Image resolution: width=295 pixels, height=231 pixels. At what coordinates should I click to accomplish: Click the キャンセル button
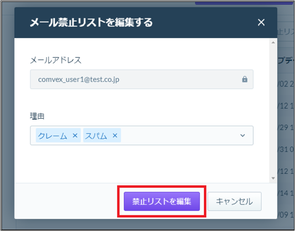[x=235, y=201]
